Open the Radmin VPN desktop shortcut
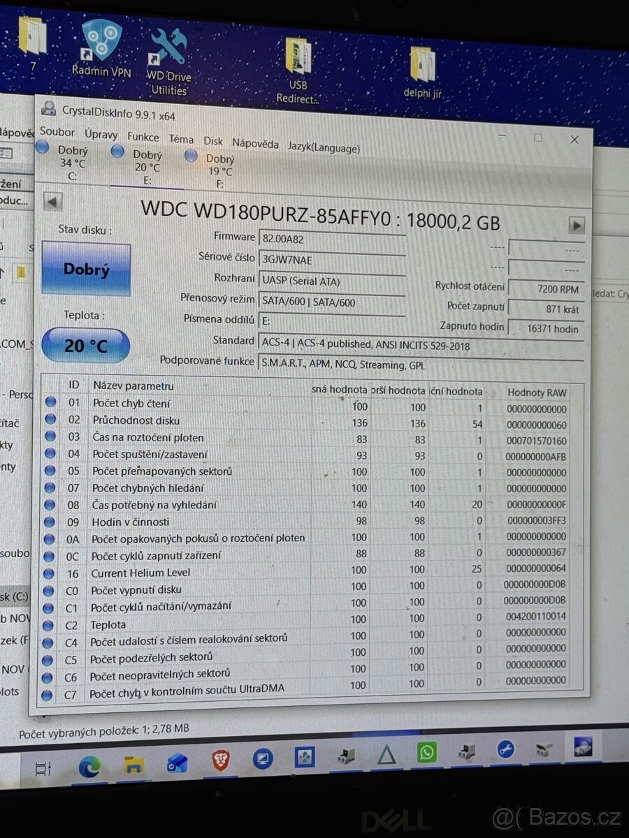This screenshot has width=629, height=838. coord(101,47)
